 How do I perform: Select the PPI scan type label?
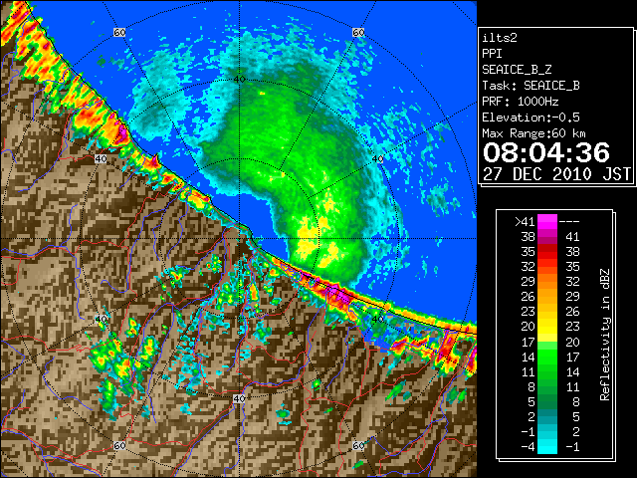pyautogui.click(x=492, y=54)
